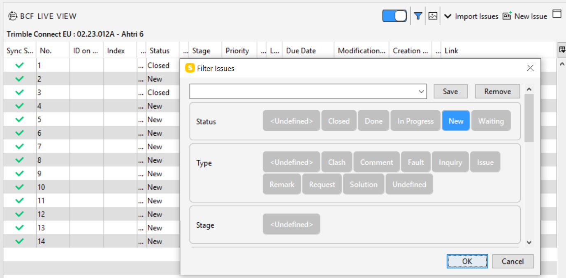Click the ID on... column header

(86, 51)
